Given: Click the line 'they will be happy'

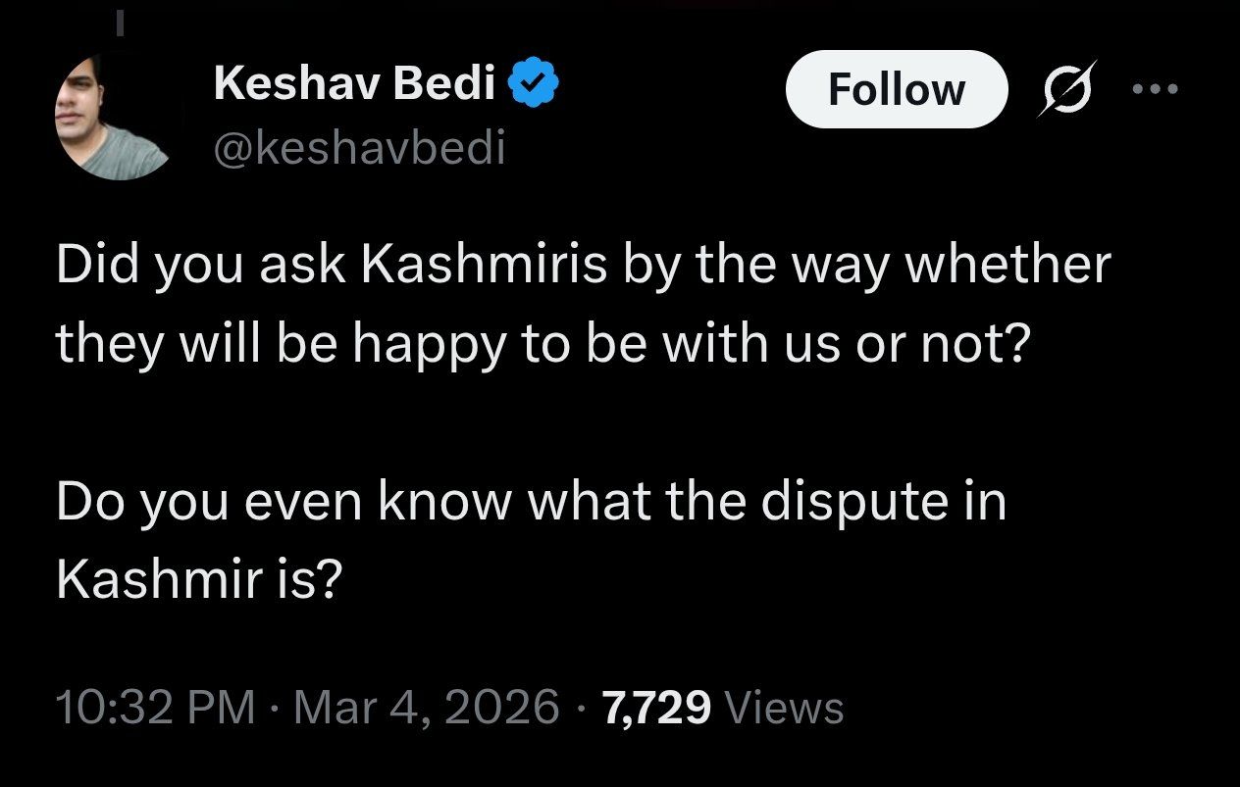Looking at the screenshot, I should pyautogui.click(x=540, y=344).
